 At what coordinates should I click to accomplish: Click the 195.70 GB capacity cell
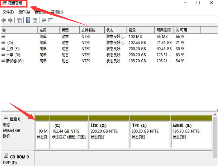(137, 61)
